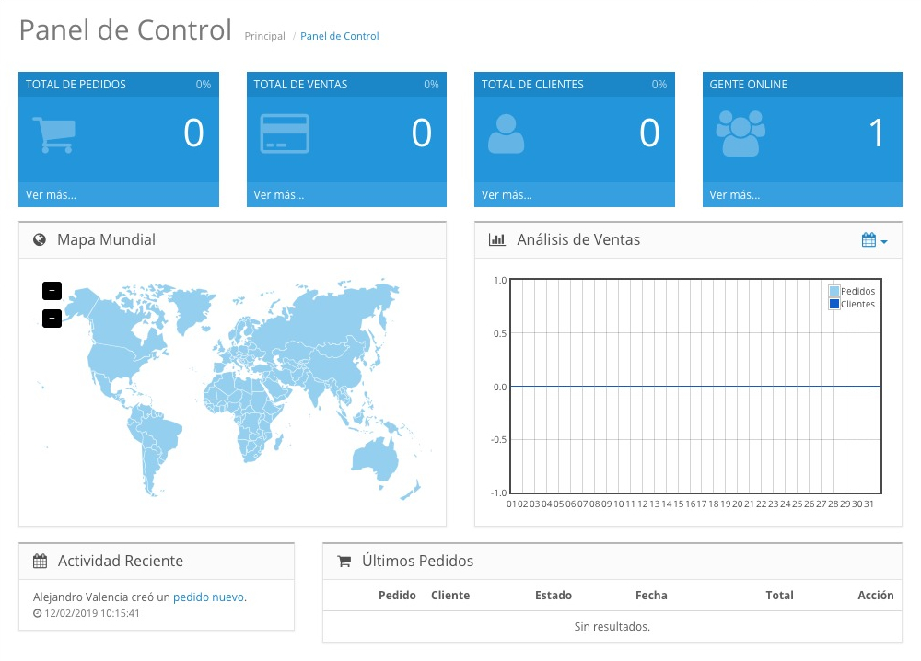
Task: Open Ver más under Total de Clientes
Action: pos(507,195)
